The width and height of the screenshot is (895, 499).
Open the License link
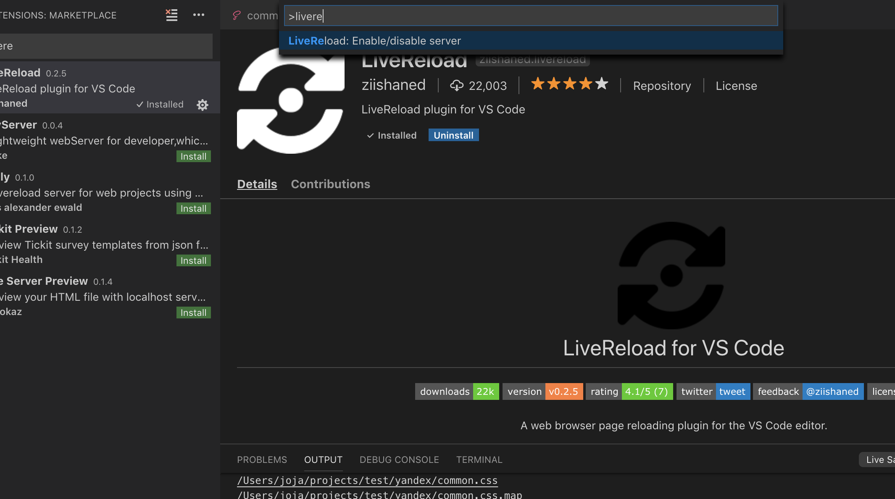coord(736,86)
